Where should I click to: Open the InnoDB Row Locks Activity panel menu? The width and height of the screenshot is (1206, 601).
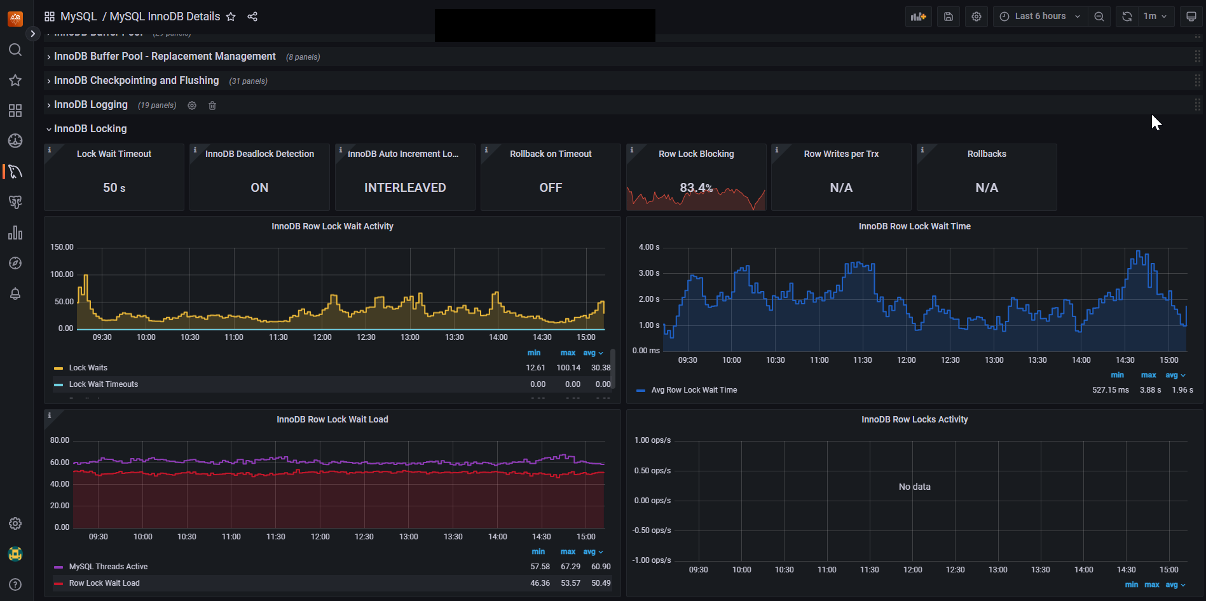(914, 419)
